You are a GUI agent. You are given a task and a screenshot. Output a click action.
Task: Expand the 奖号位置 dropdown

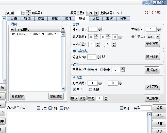tap(96, 13)
